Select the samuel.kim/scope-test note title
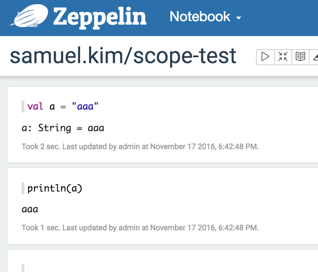 [123, 56]
